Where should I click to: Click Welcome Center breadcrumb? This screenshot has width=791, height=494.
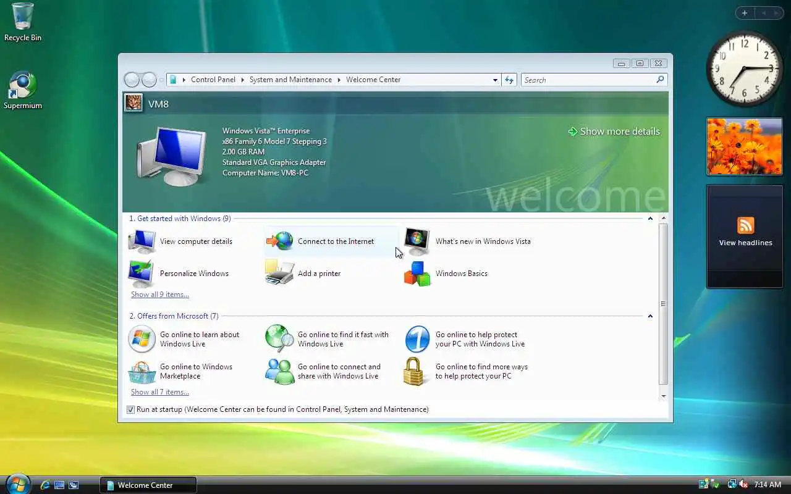click(373, 80)
